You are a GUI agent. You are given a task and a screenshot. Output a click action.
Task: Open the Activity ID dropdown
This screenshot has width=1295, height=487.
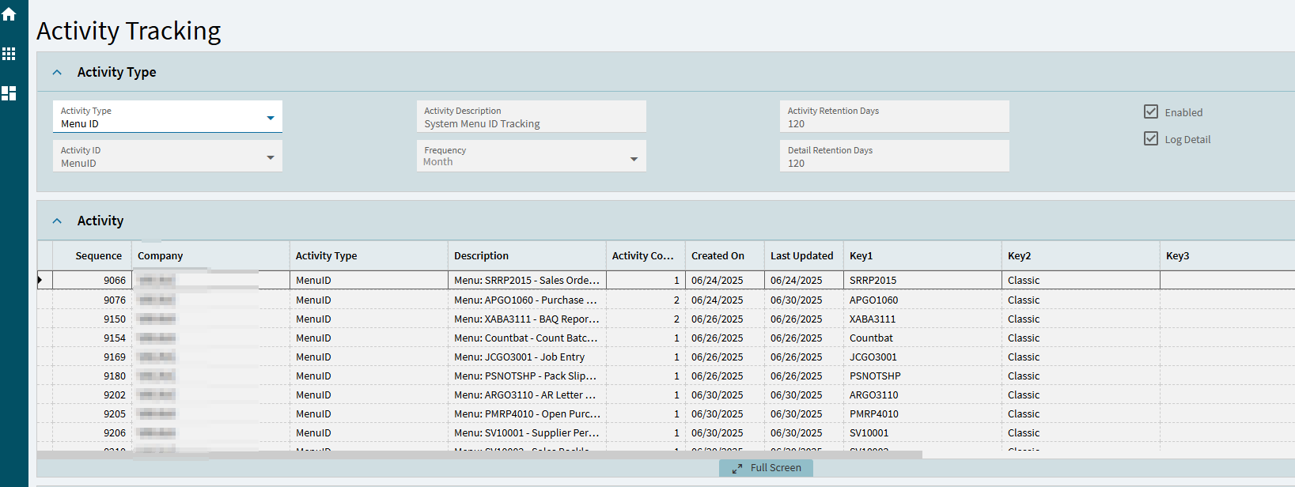(271, 157)
